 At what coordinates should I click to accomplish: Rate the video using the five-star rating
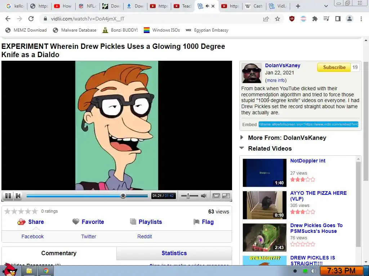pyautogui.click(x=21, y=211)
